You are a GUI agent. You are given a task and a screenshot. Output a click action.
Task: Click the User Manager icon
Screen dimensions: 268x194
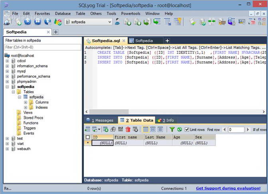117,22
